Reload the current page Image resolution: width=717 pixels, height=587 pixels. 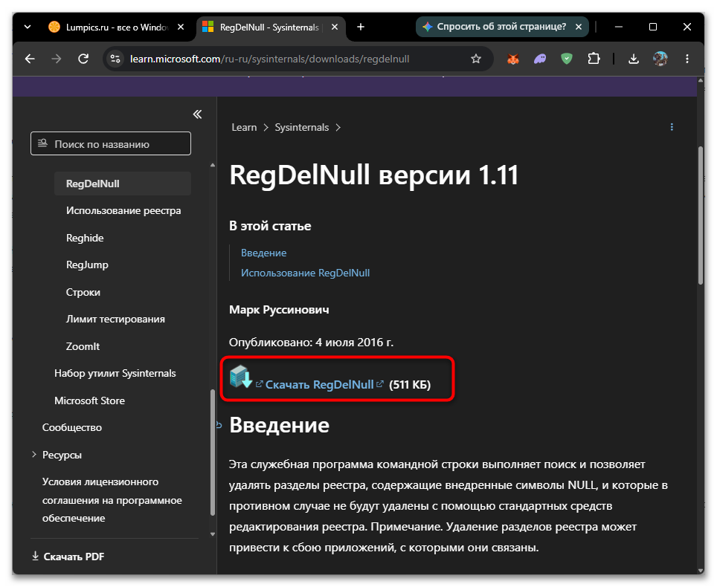pyautogui.click(x=83, y=59)
